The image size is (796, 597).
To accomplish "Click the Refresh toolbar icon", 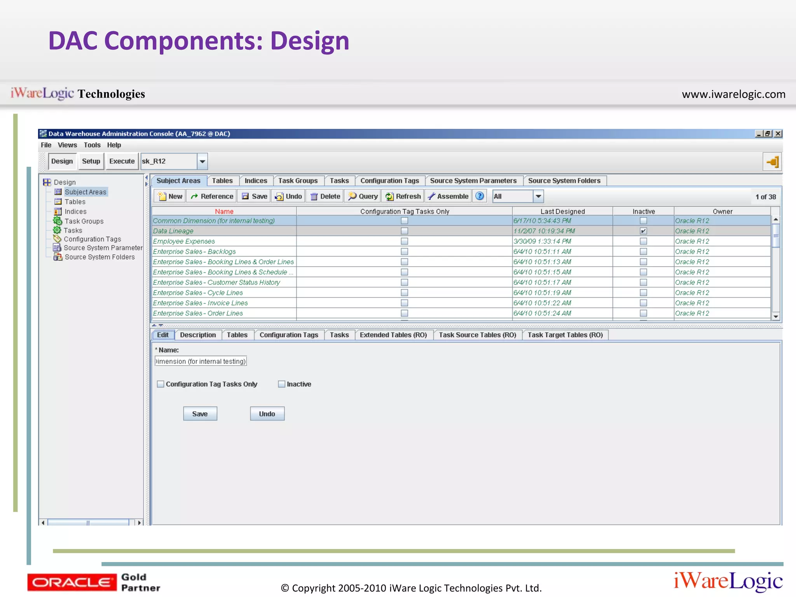I will pyautogui.click(x=389, y=197).
